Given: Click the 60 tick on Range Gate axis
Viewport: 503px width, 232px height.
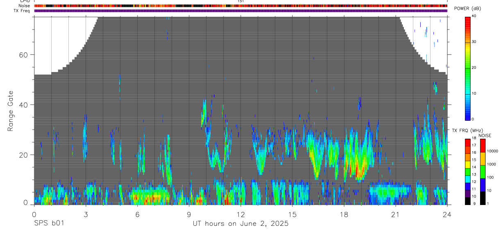Looking at the screenshot, I should (24, 55).
